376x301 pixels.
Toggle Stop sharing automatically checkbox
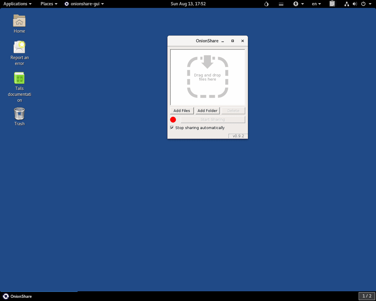coord(172,128)
